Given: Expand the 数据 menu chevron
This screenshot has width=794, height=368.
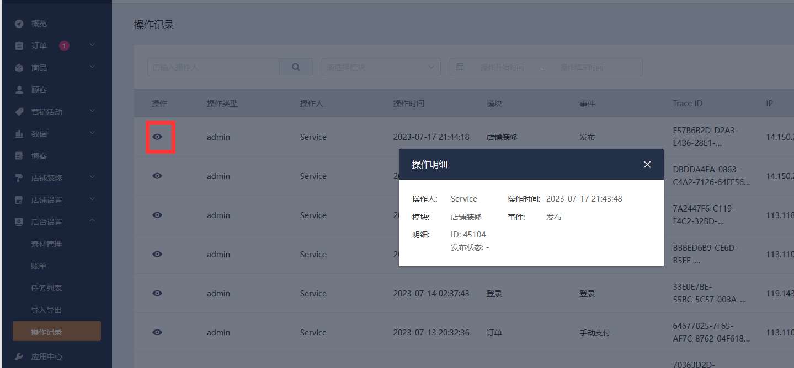Looking at the screenshot, I should point(92,133).
